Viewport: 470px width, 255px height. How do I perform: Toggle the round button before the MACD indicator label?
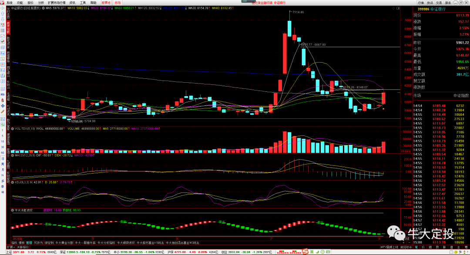[13, 155]
